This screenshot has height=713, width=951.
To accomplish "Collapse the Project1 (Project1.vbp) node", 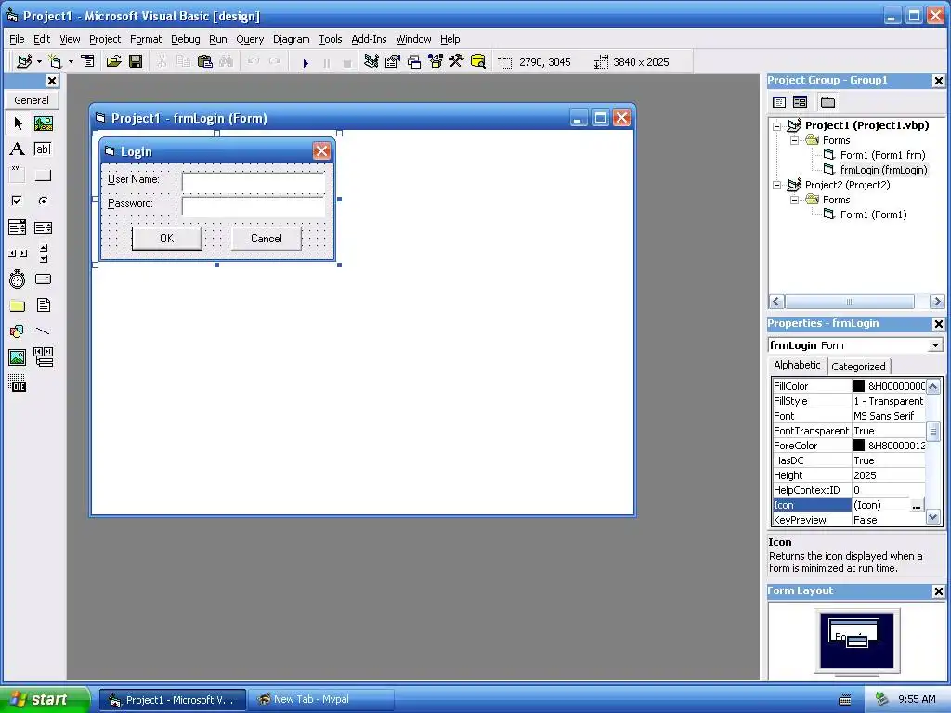I will pyautogui.click(x=777, y=126).
